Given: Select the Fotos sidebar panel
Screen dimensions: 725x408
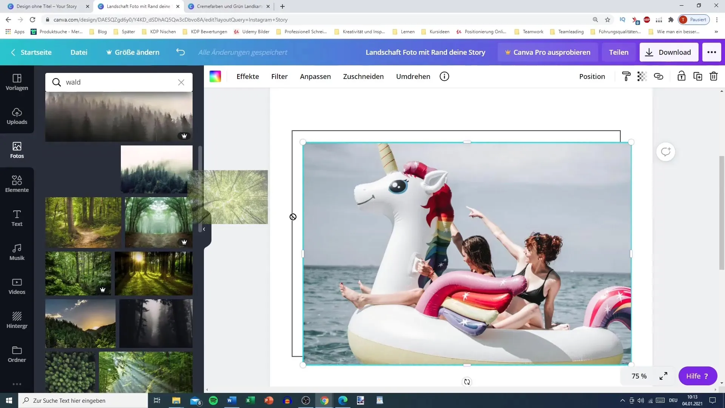Looking at the screenshot, I should coord(17,150).
